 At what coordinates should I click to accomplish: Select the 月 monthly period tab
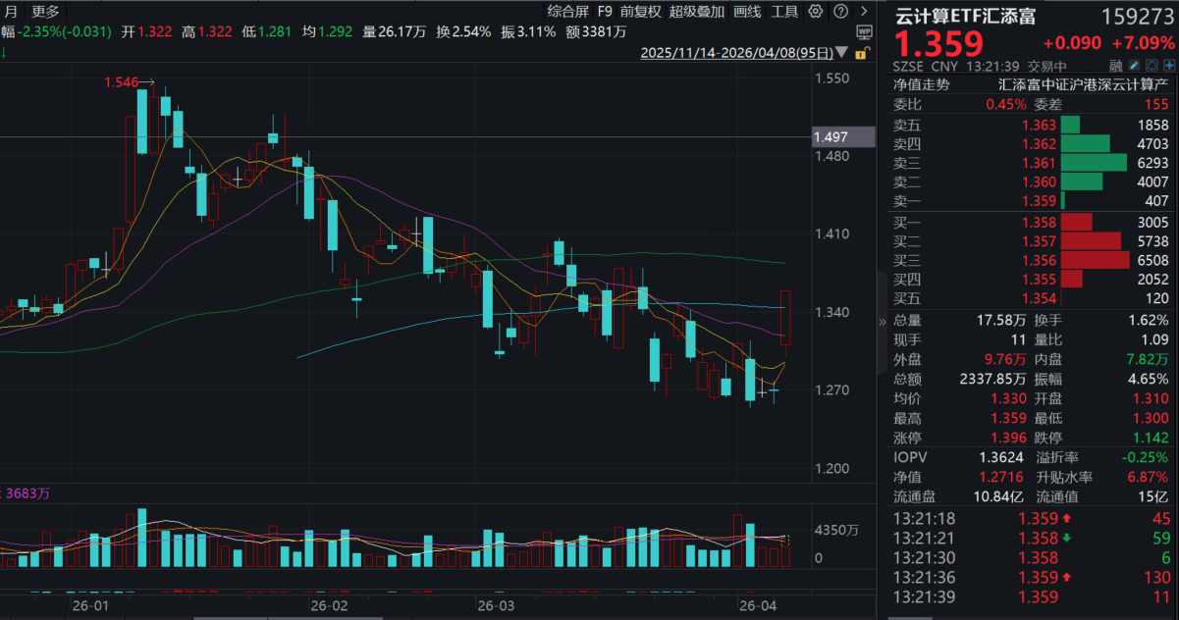pos(11,12)
